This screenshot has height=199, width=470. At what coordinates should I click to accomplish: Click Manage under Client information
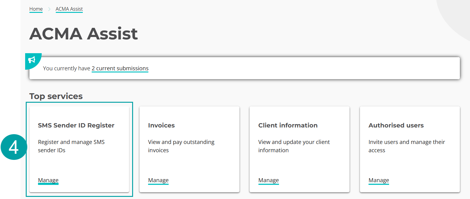click(x=268, y=180)
